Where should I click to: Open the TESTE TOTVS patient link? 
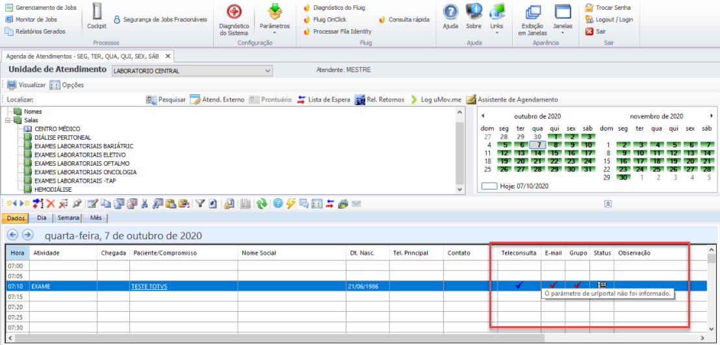(149, 286)
